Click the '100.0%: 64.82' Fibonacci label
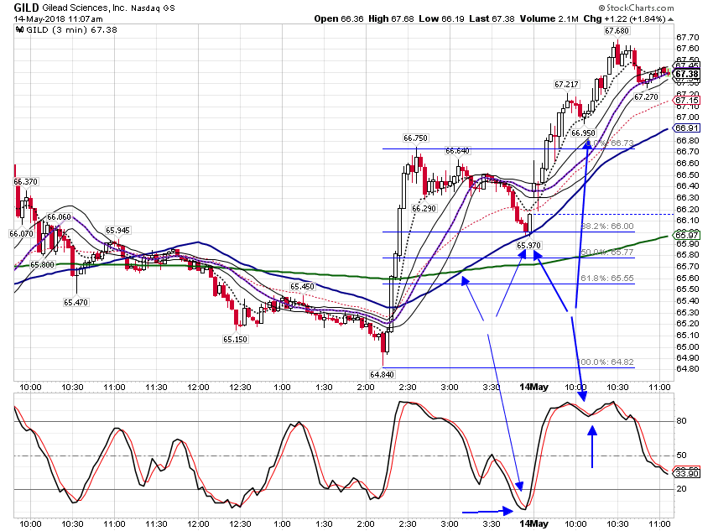The width and height of the screenshot is (713, 531). point(606,362)
